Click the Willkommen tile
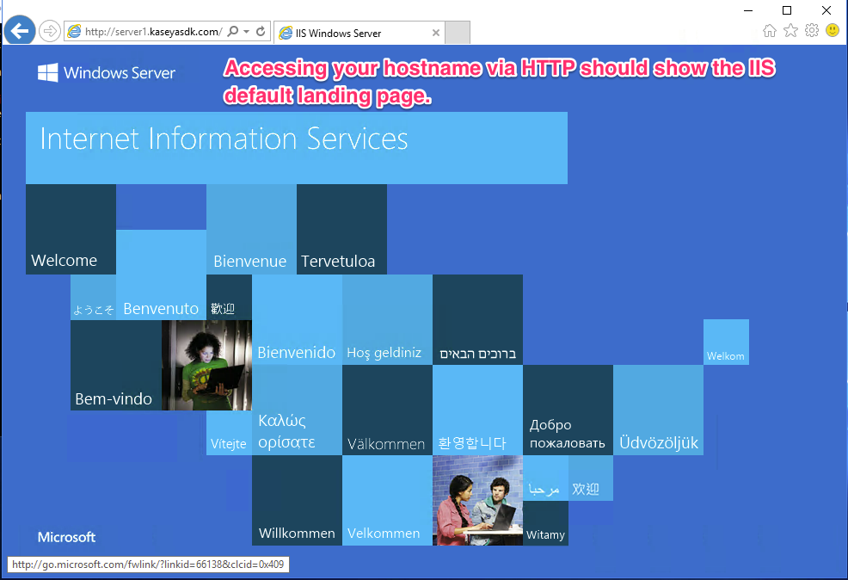Screen dimensions: 848x580 [x=297, y=501]
